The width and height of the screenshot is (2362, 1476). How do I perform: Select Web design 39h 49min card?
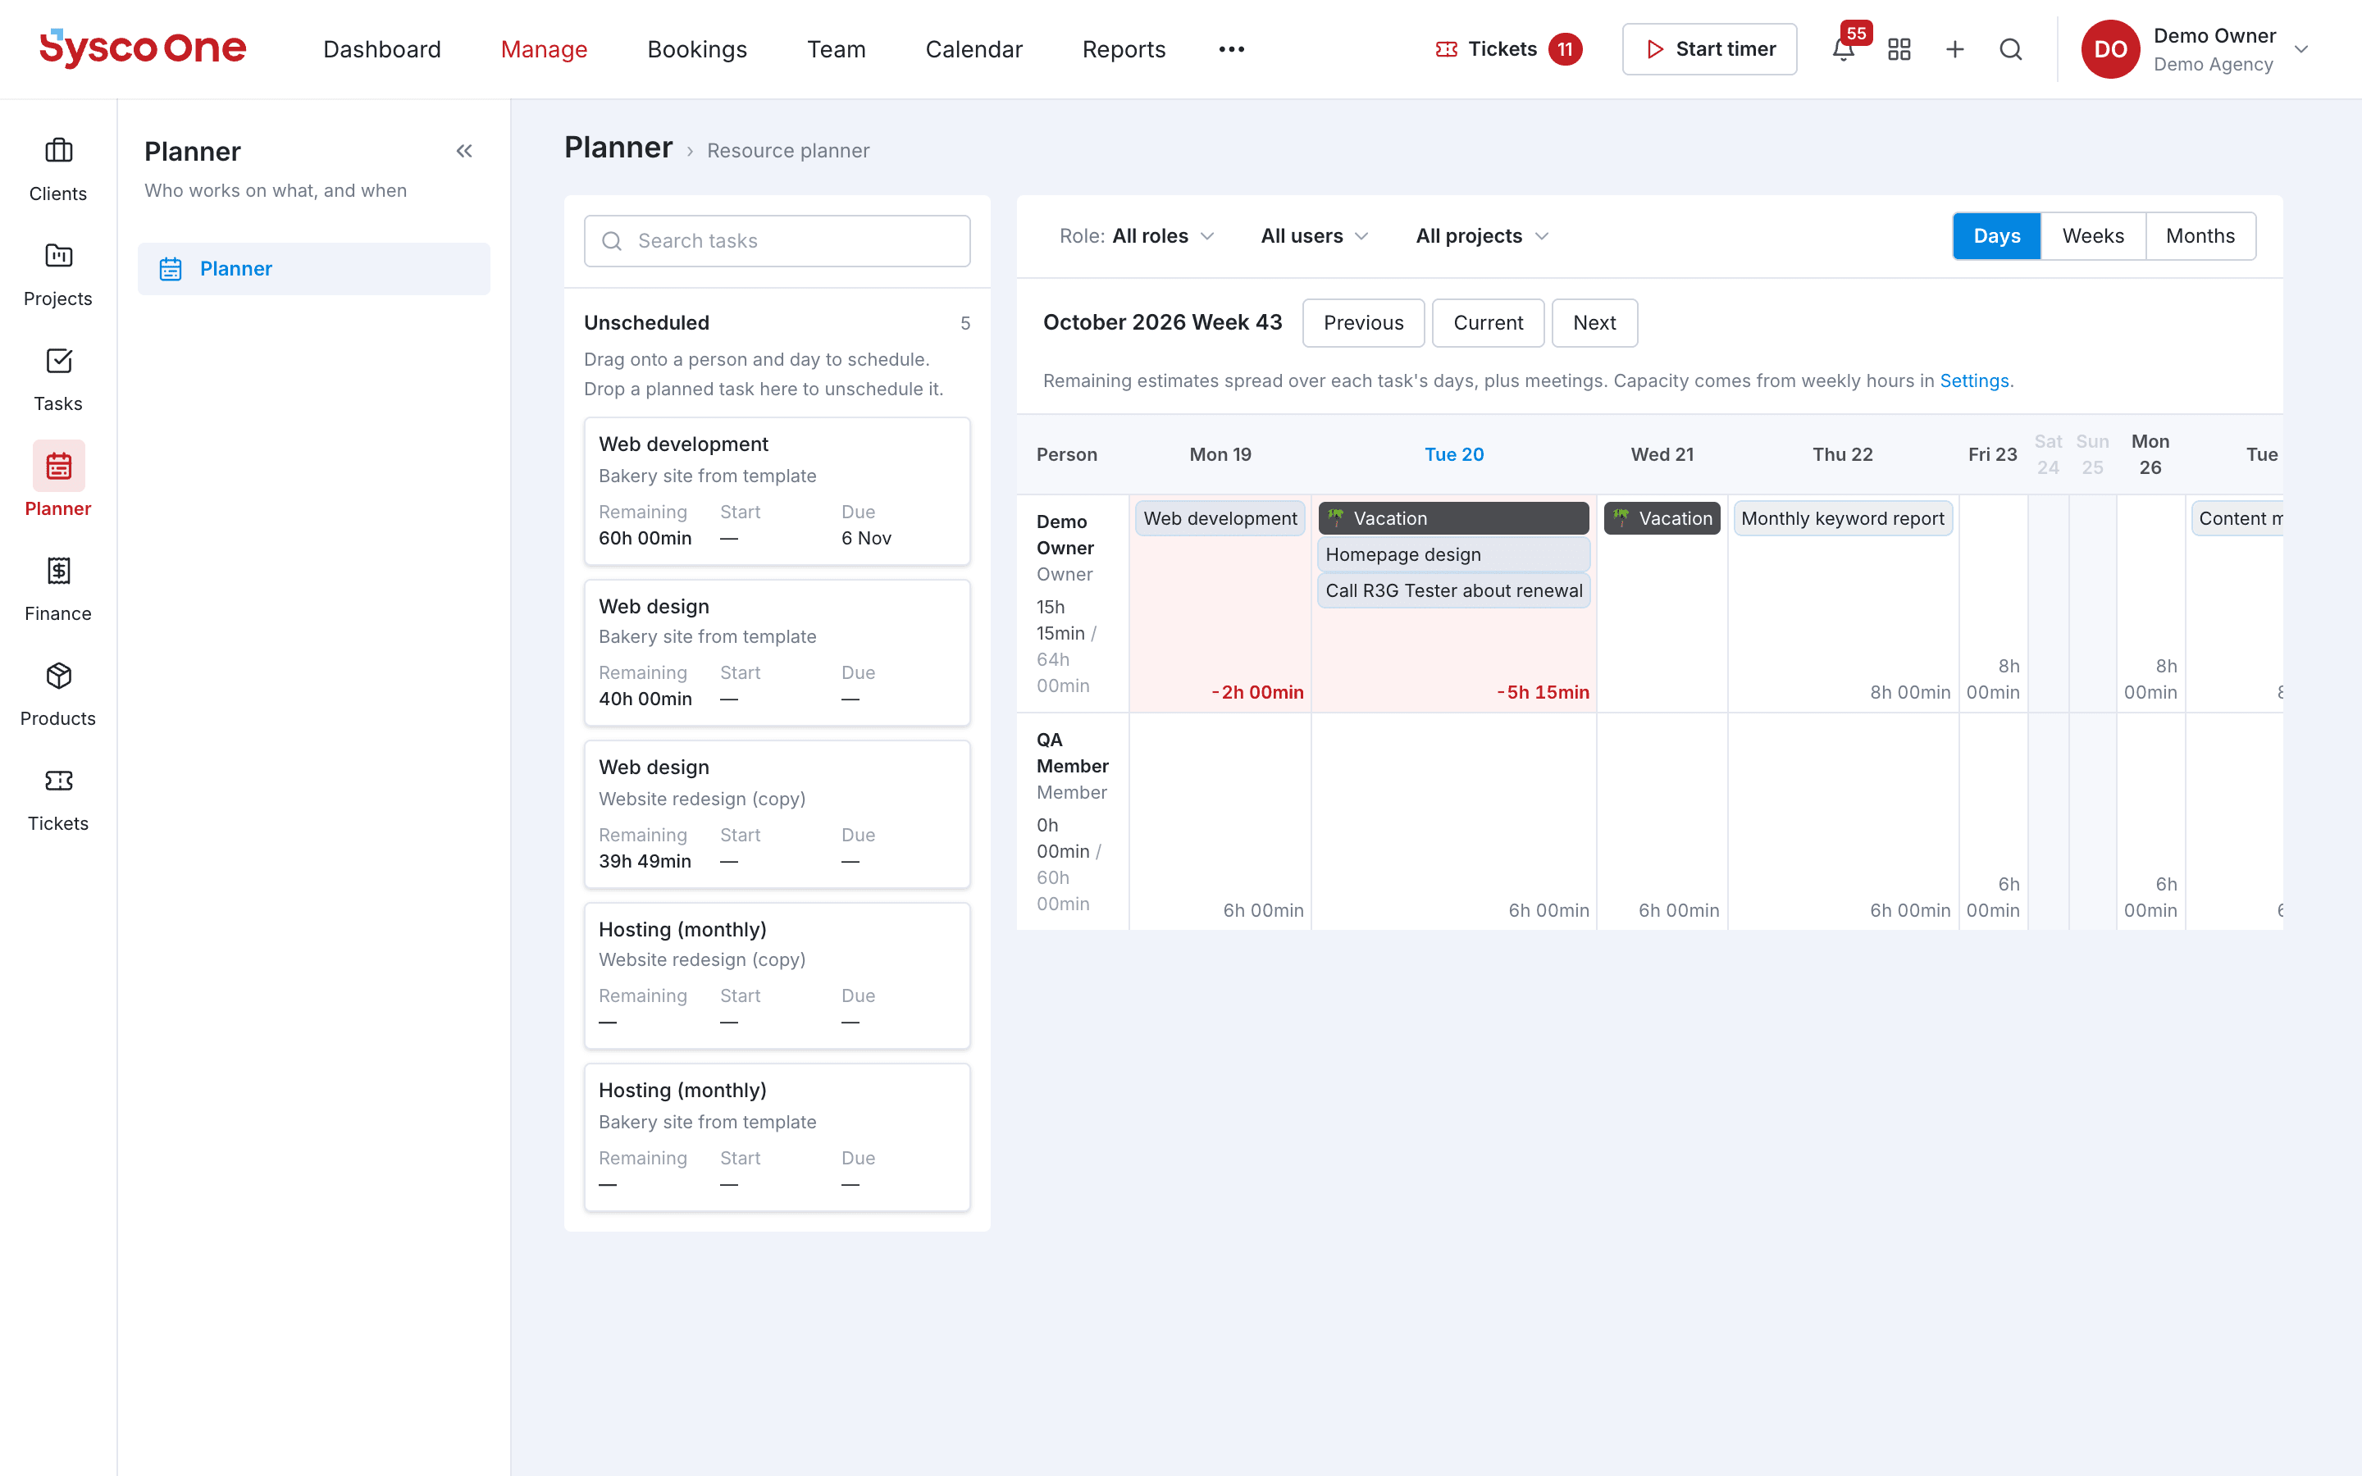[x=777, y=814]
